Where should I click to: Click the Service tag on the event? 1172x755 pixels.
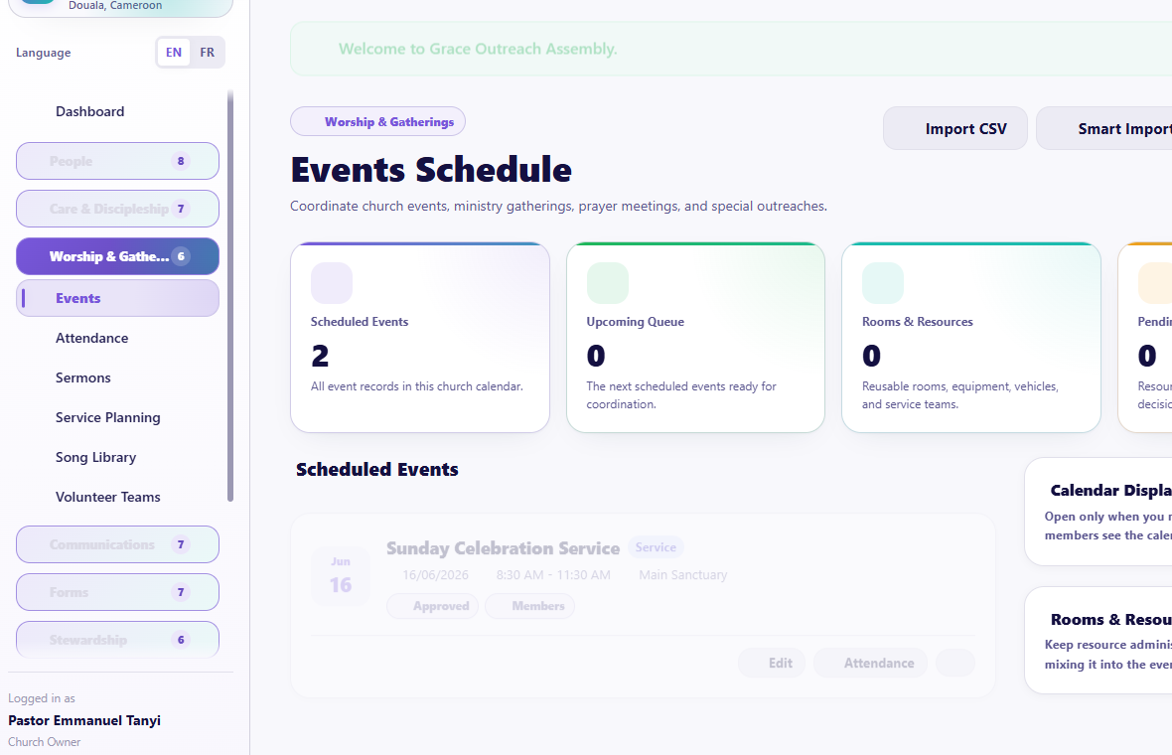tap(656, 547)
